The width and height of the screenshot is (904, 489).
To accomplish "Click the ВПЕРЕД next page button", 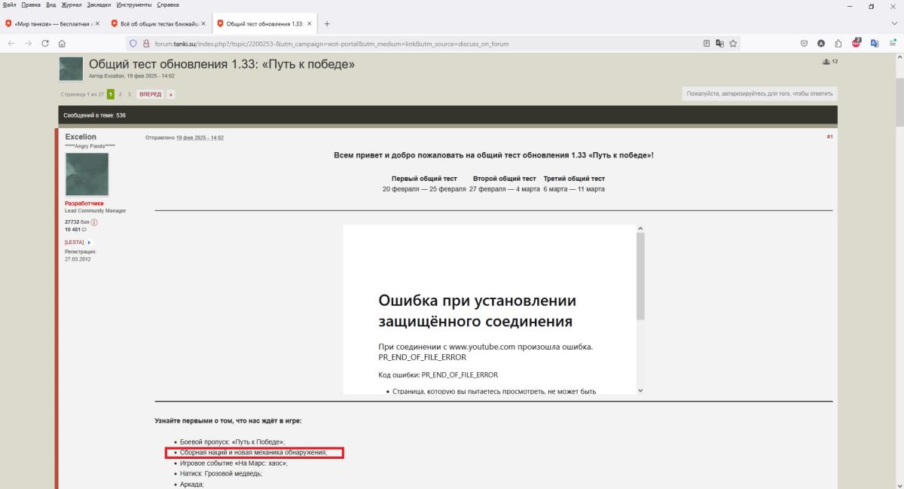I will click(151, 94).
